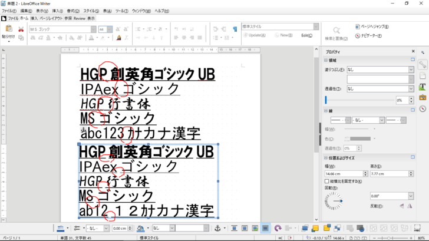Switch to the ページレイアウト ribbon tab
This screenshot has height=241, width=429.
51,18
